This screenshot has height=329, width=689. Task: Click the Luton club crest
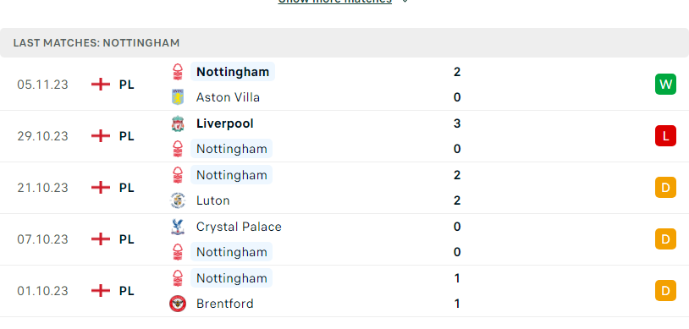coord(178,200)
